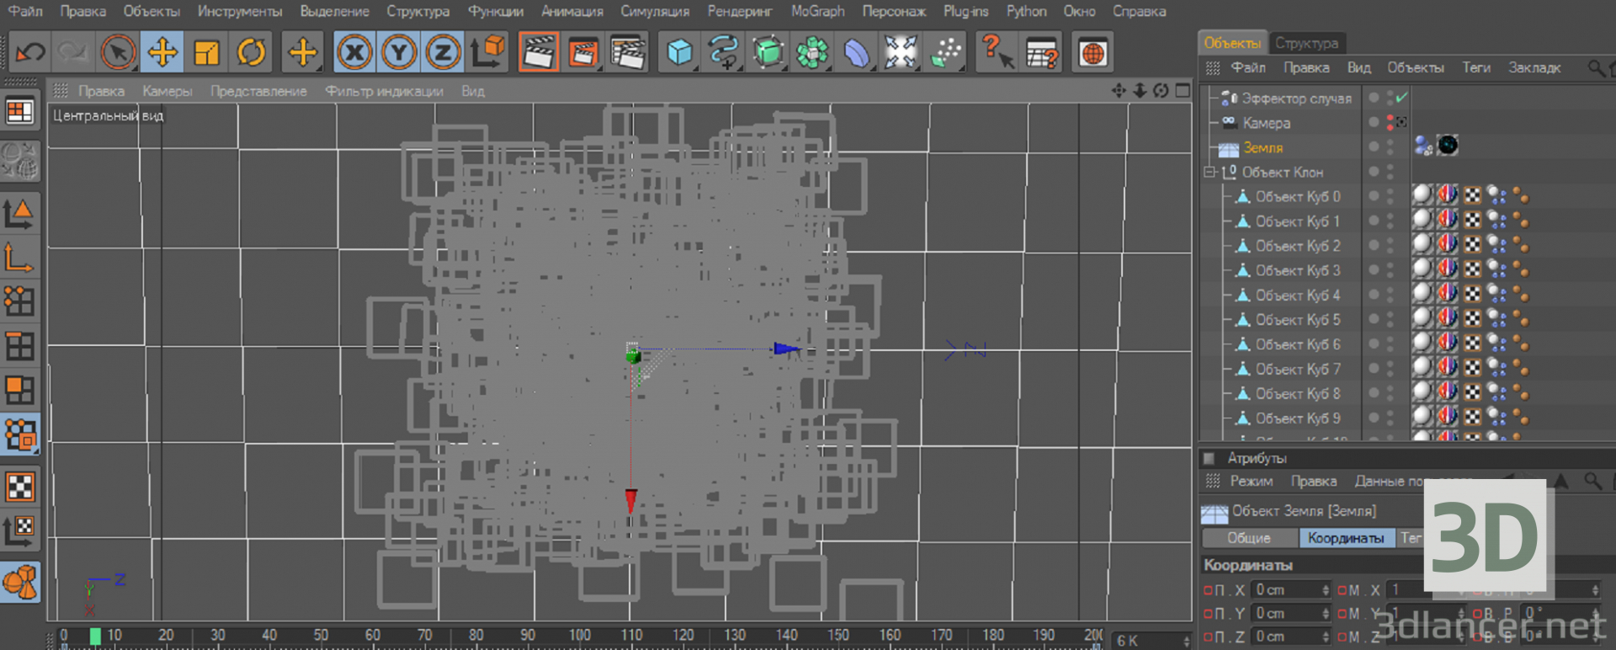Select the Points mode icon
Image resolution: width=1616 pixels, height=650 pixels.
[20, 301]
